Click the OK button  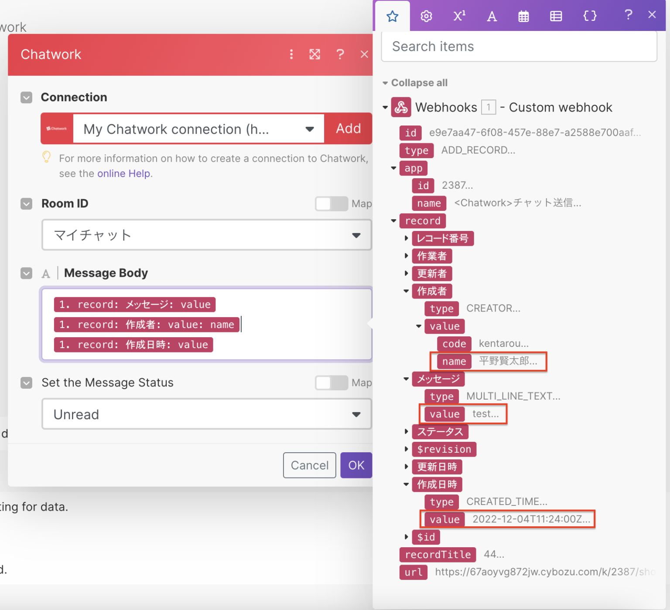[x=356, y=465]
